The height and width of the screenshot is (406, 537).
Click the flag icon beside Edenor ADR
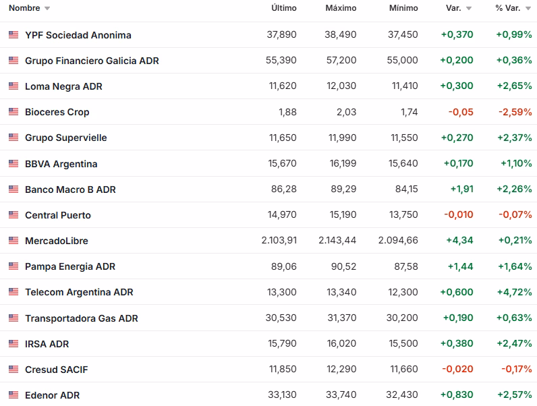pyautogui.click(x=13, y=395)
